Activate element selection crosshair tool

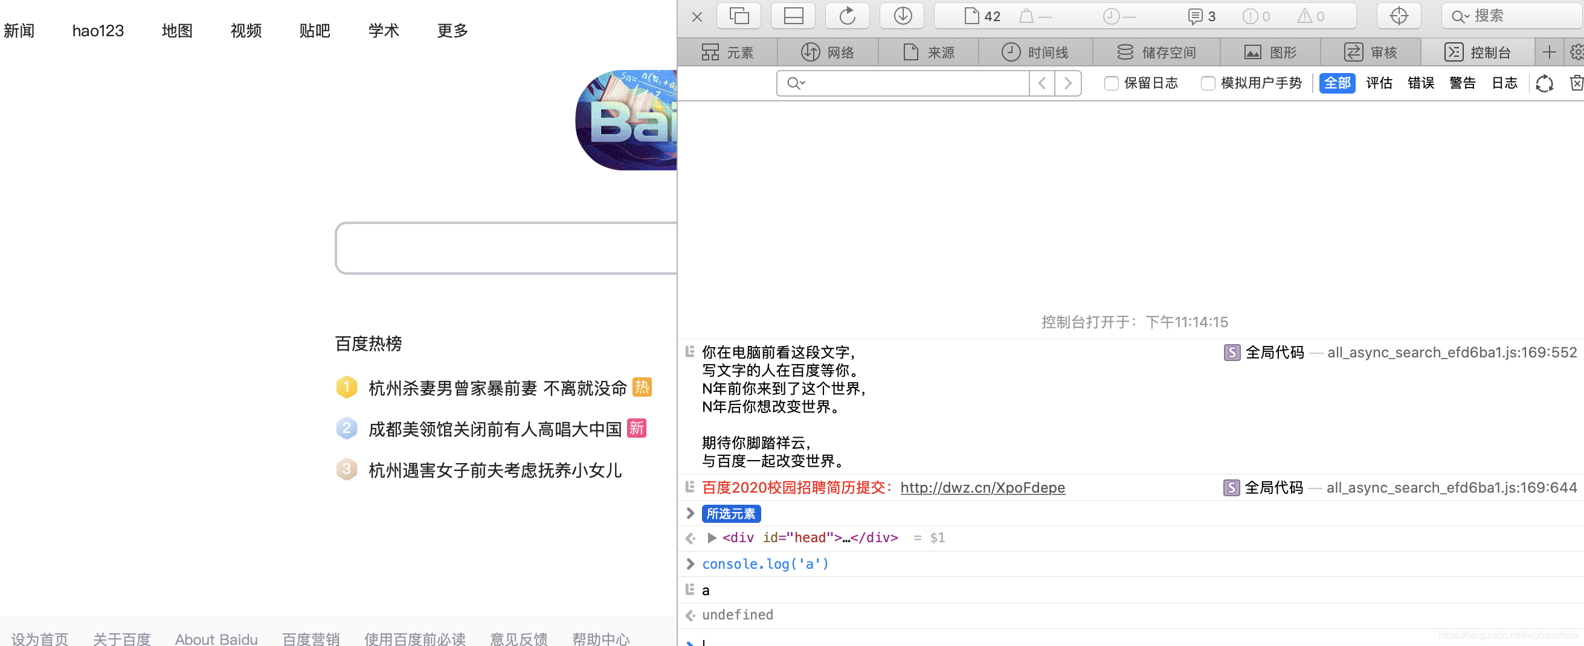[x=1399, y=16]
